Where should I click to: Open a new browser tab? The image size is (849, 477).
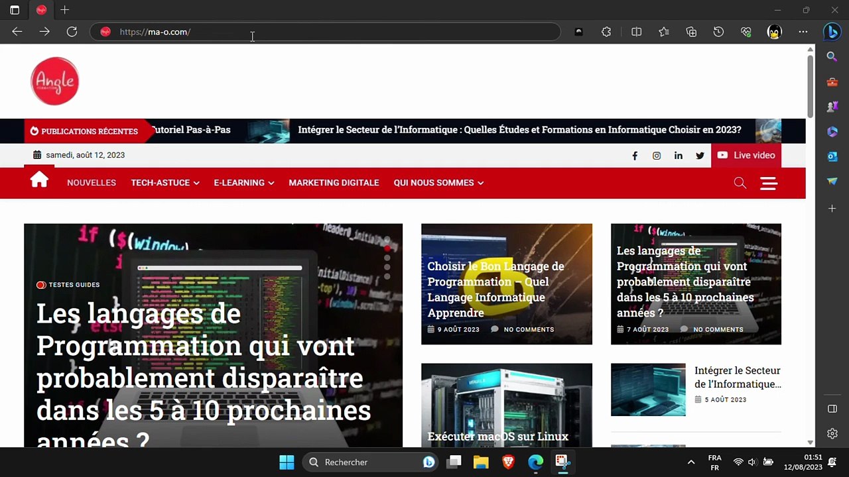coord(64,10)
